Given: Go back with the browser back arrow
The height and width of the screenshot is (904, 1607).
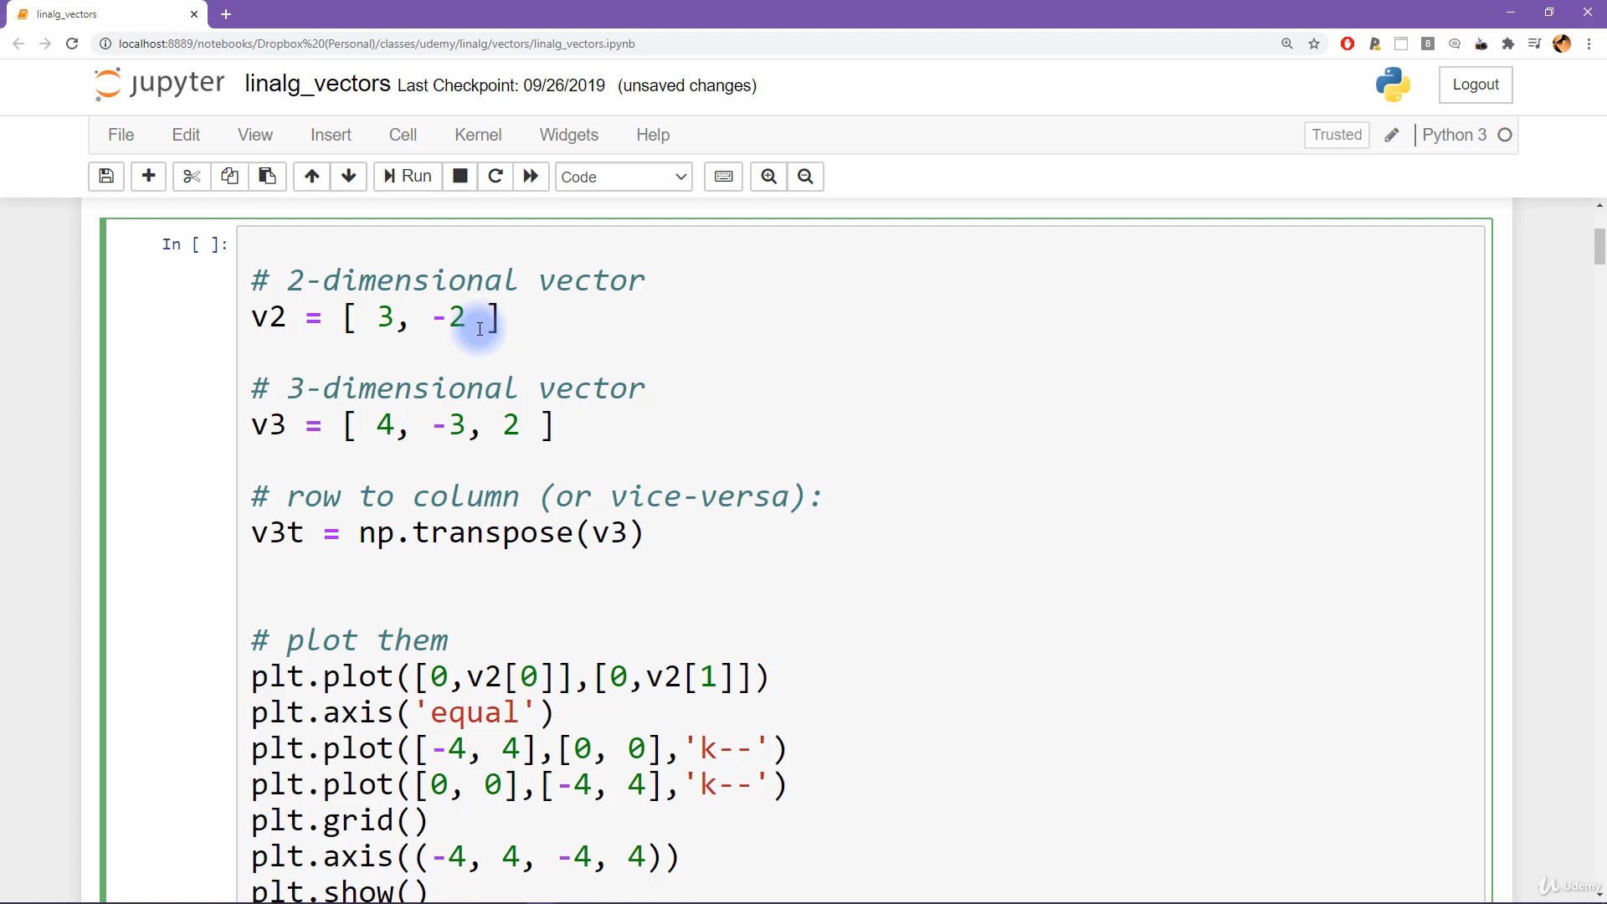Looking at the screenshot, I should (18, 44).
